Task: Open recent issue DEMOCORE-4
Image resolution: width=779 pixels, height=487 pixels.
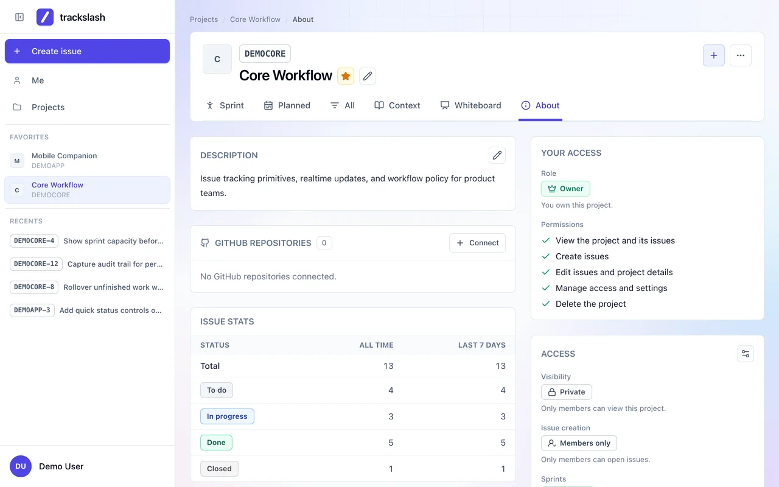Action: click(x=87, y=241)
